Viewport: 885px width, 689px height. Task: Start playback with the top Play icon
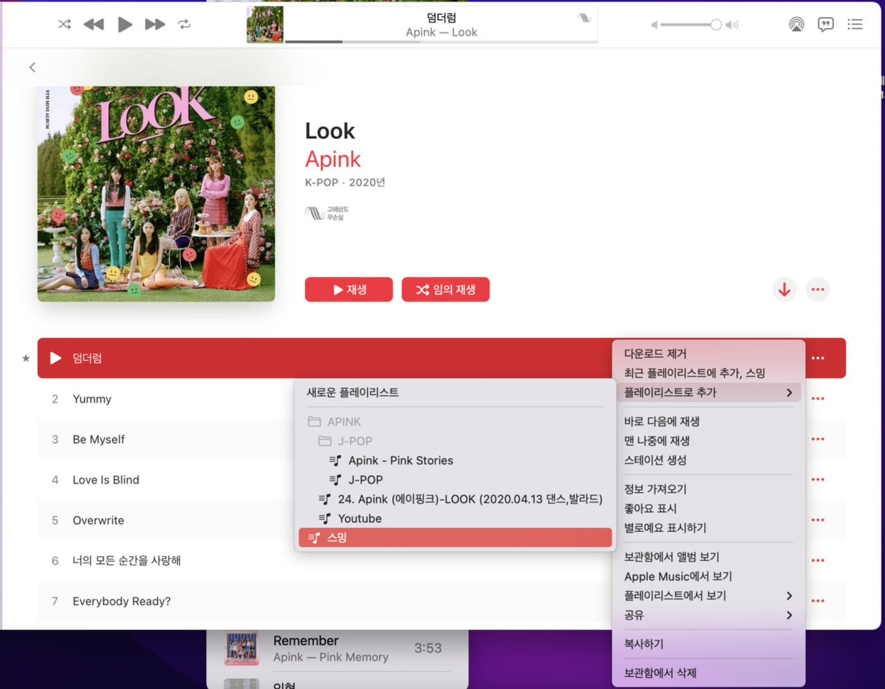click(x=125, y=24)
